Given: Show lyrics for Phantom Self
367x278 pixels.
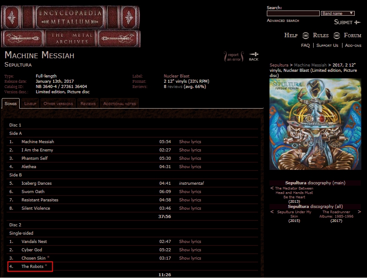Looking at the screenshot, I should (190, 158).
